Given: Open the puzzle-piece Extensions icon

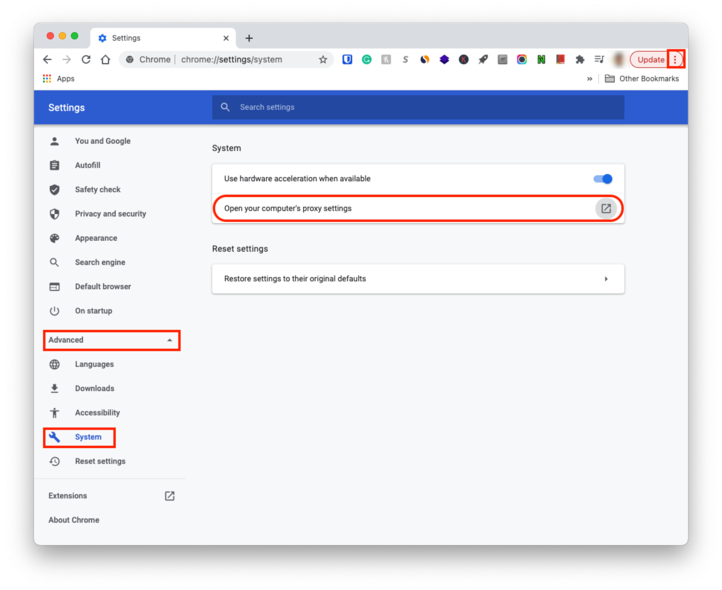Looking at the screenshot, I should 580,59.
